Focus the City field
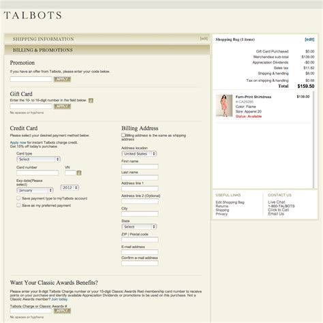 click(x=140, y=214)
